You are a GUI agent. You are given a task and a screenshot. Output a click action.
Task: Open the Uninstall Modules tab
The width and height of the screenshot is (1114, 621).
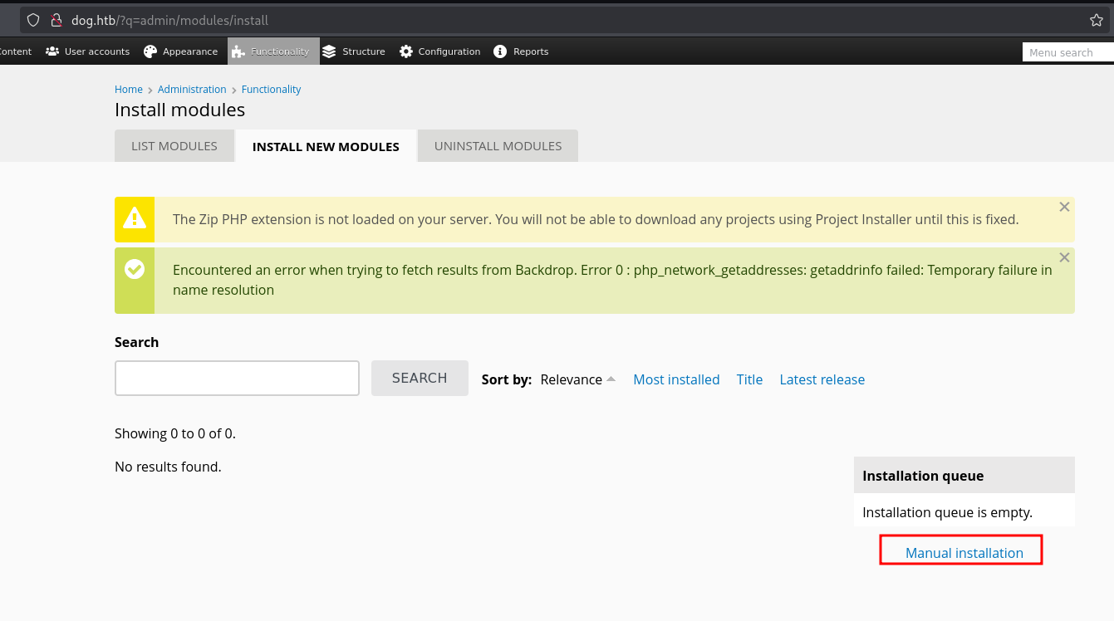[x=498, y=146]
